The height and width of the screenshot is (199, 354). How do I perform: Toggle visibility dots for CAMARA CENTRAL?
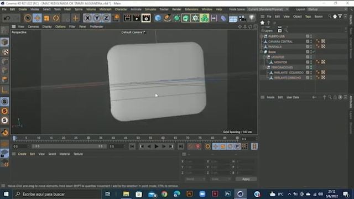(x=311, y=41)
